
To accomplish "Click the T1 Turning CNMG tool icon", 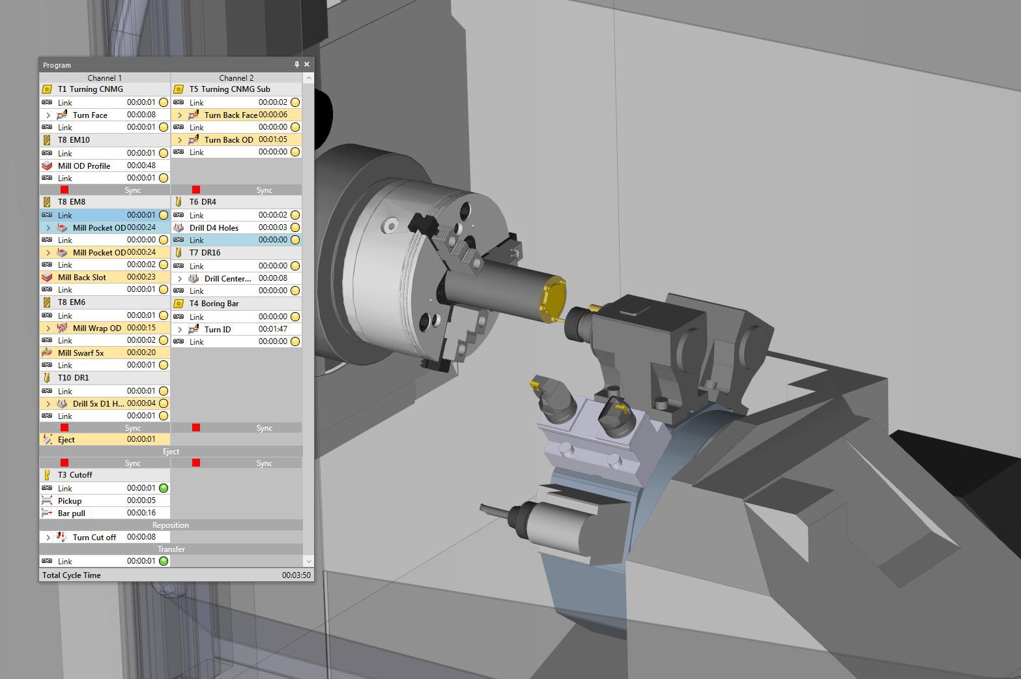I will (47, 89).
